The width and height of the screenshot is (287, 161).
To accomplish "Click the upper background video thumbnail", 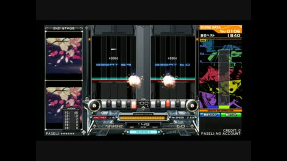I will pyautogui.click(x=64, y=56).
